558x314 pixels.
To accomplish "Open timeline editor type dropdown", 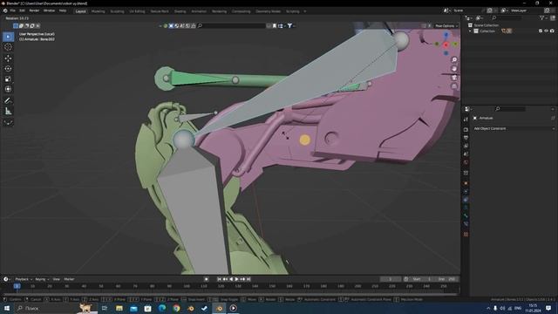I will click(x=7, y=279).
